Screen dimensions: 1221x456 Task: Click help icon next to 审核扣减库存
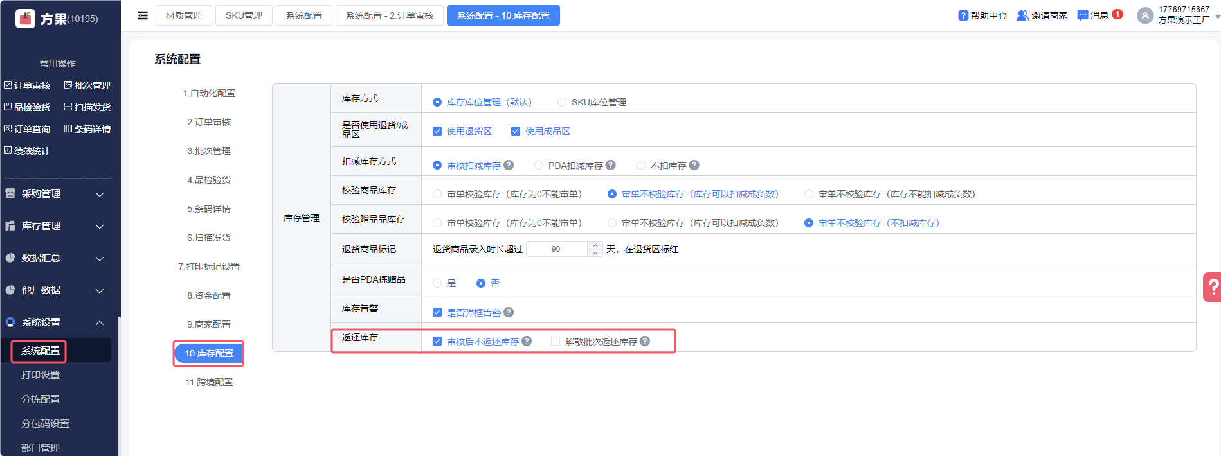click(509, 165)
